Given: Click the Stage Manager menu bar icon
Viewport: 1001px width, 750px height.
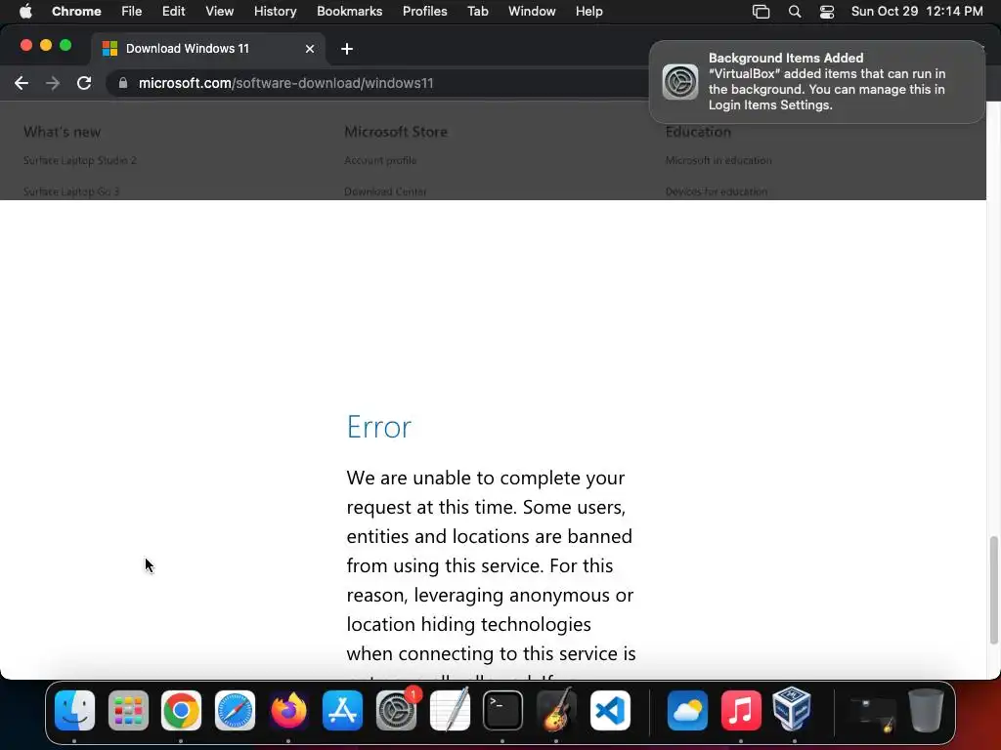Looking at the screenshot, I should click(x=761, y=12).
